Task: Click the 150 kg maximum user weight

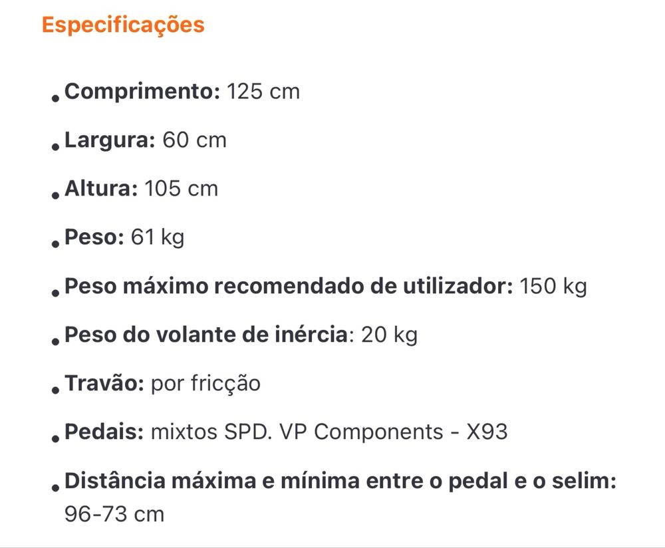Action: [553, 287]
